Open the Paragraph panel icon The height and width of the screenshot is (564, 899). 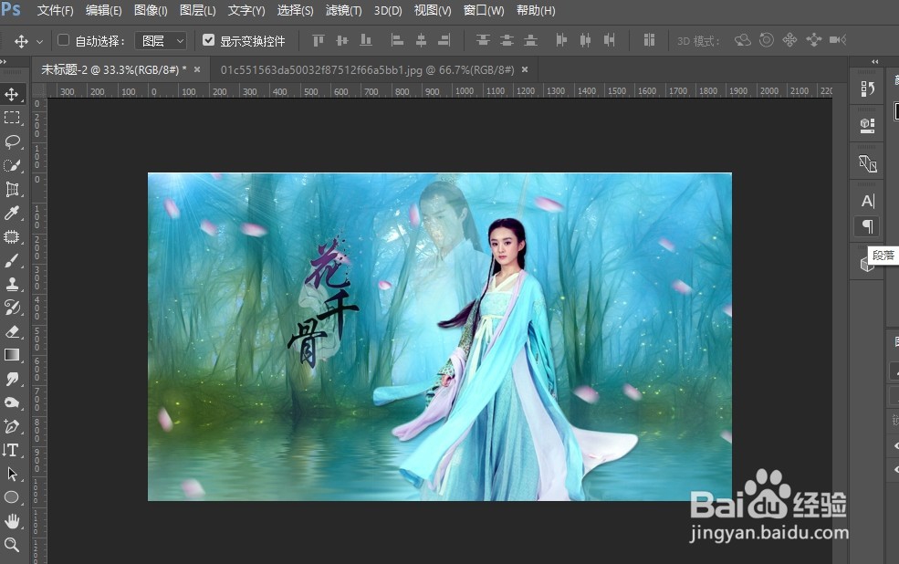(x=868, y=226)
